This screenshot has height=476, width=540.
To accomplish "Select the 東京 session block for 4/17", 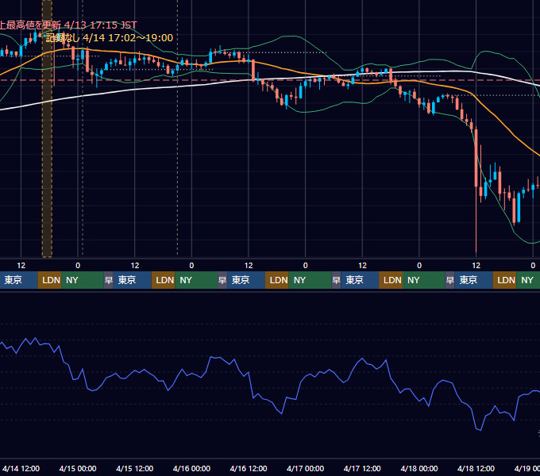I will point(360,280).
